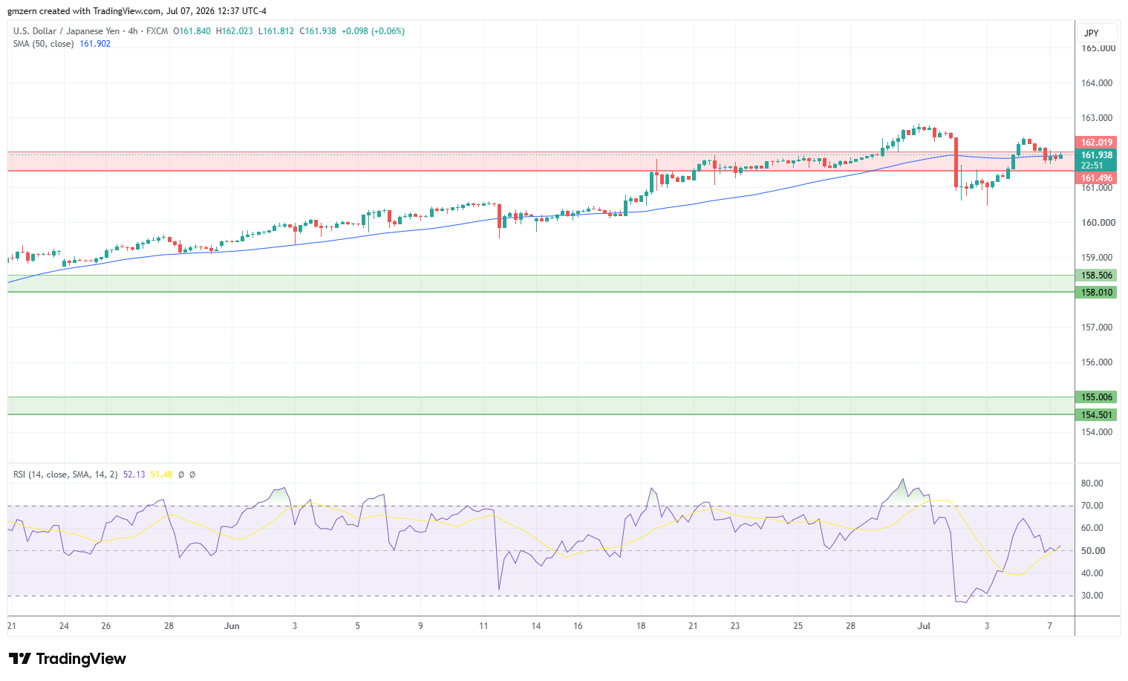Click the 159.000 price axis tick
This screenshot has width=1128, height=681.
[x=1097, y=258]
